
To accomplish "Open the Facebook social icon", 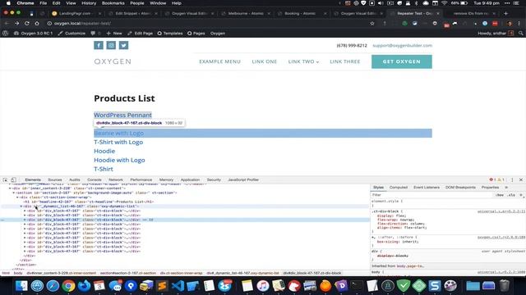I will (99, 45).
